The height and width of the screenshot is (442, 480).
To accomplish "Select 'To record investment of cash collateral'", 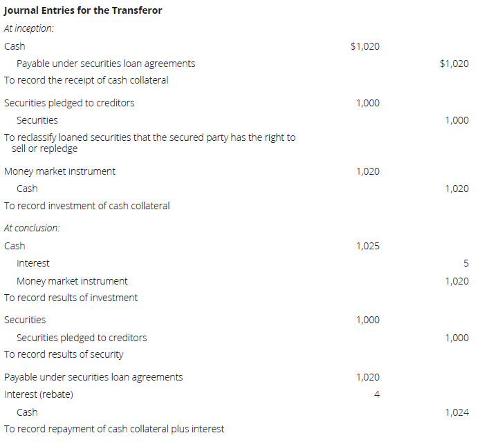I will [x=86, y=205].
